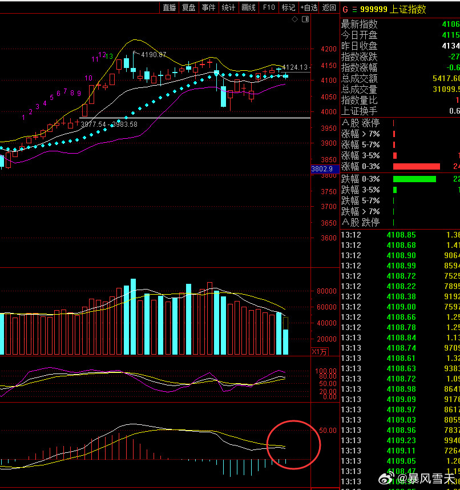The image size is (460, 490).
Task: Click the 指数涨幅 row label
Action: pyautogui.click(x=359, y=67)
